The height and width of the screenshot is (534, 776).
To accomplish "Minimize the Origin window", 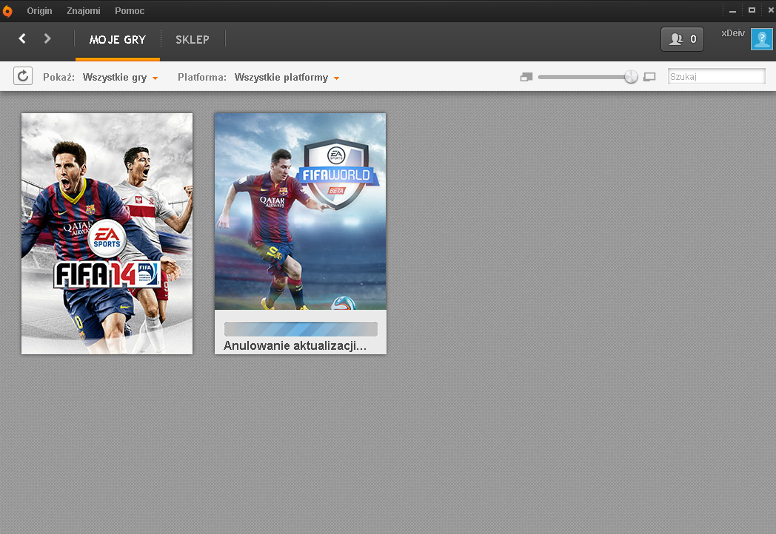I will click(x=732, y=10).
